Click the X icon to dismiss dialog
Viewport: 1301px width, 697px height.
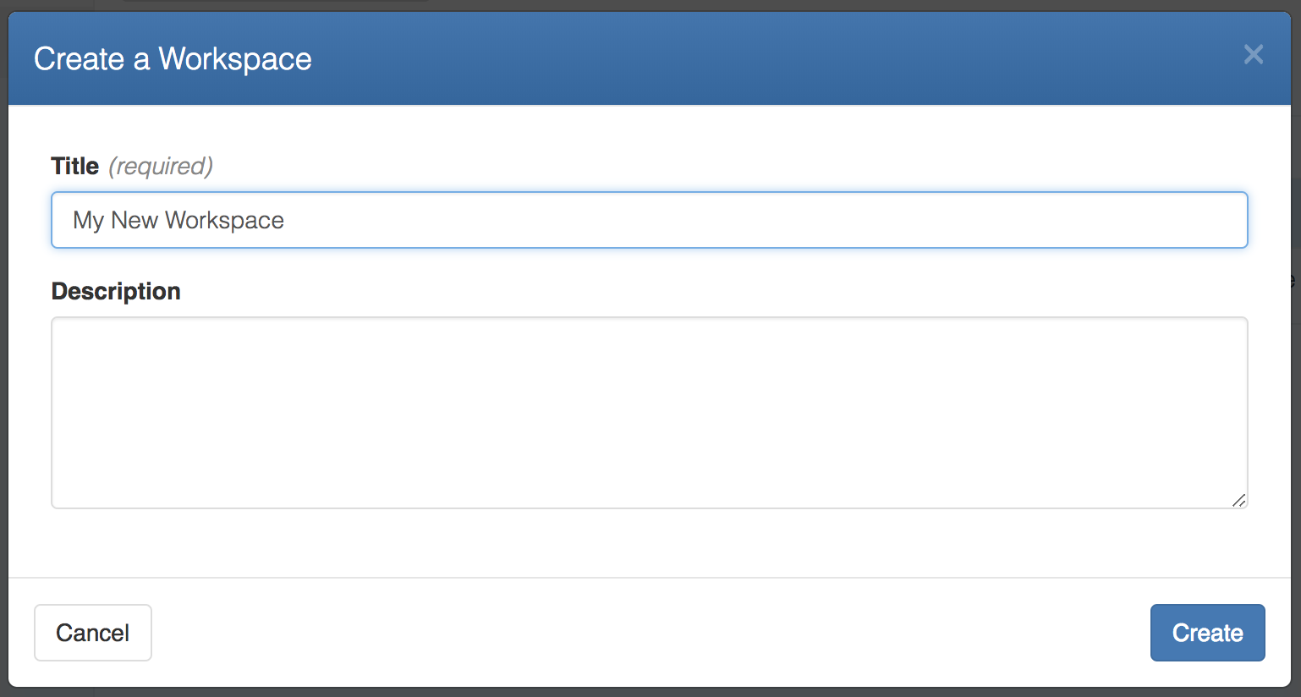(1253, 54)
